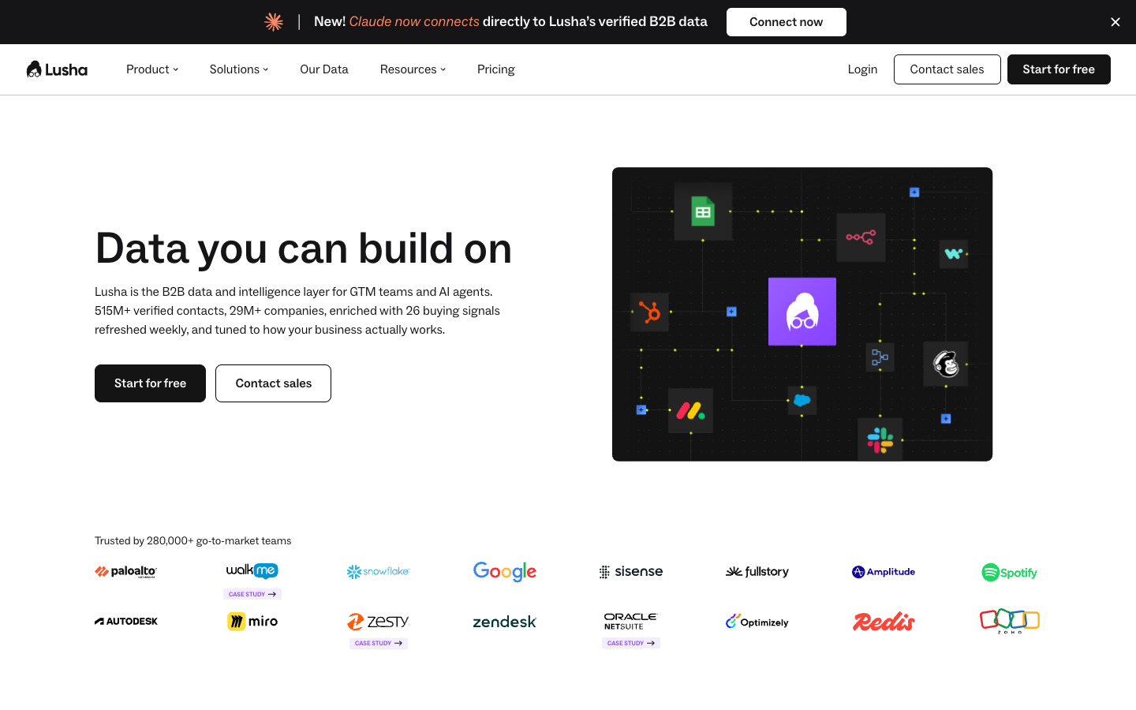Image resolution: width=1136 pixels, height=710 pixels.
Task: Click the Slack icon in the hero graphic
Action: click(x=880, y=440)
